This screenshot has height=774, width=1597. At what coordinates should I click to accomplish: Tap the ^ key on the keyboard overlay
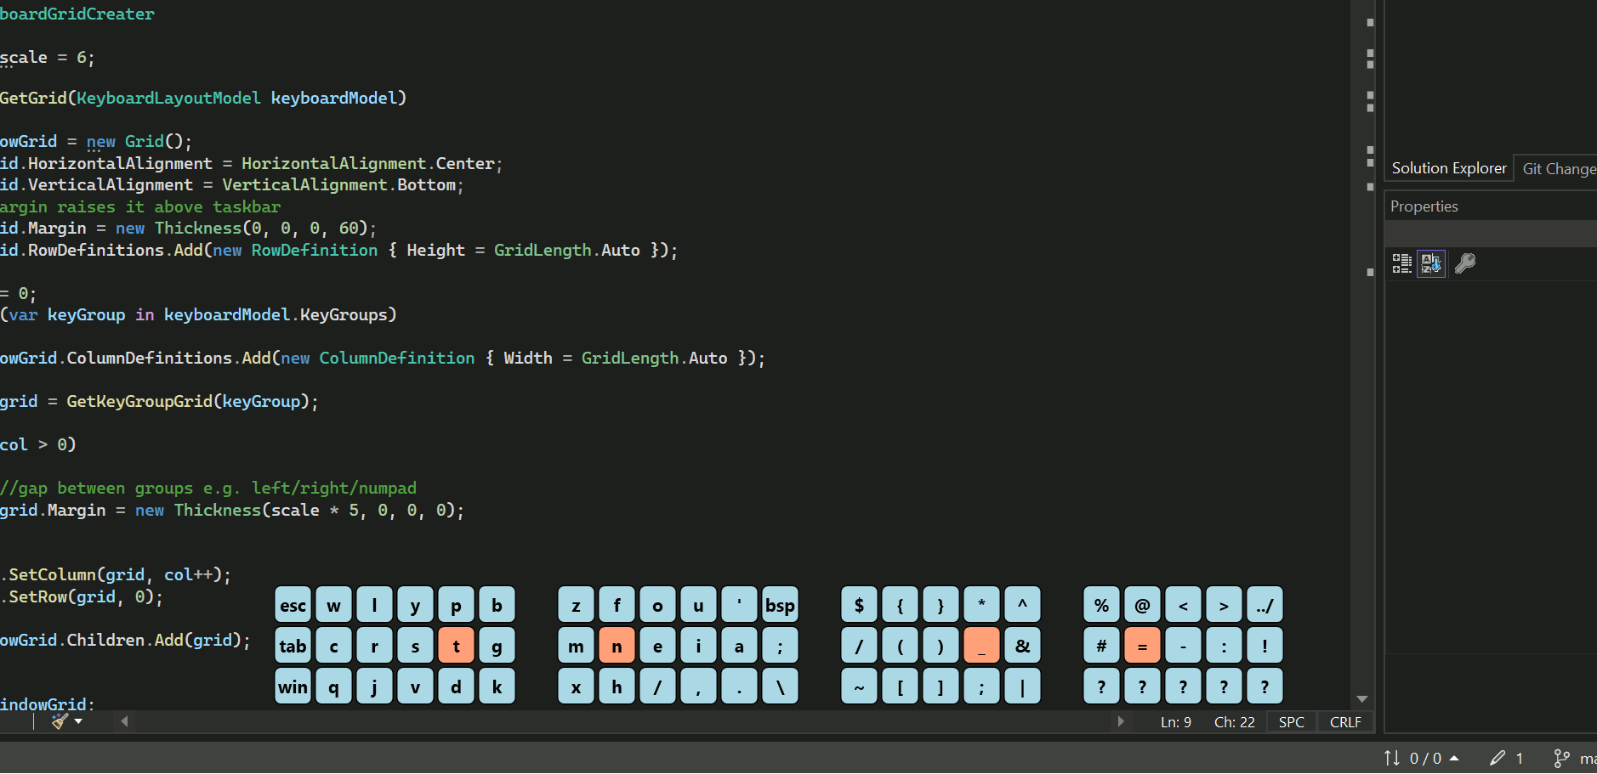click(x=1022, y=605)
